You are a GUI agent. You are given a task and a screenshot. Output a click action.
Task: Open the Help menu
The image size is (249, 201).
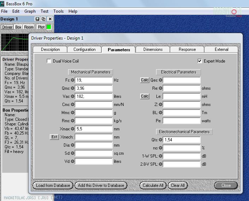tap(73, 11)
